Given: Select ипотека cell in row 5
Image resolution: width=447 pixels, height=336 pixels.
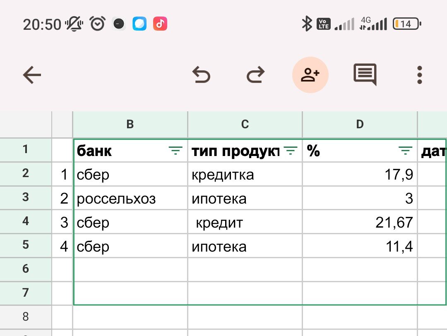Looking at the screenshot, I should [245, 246].
